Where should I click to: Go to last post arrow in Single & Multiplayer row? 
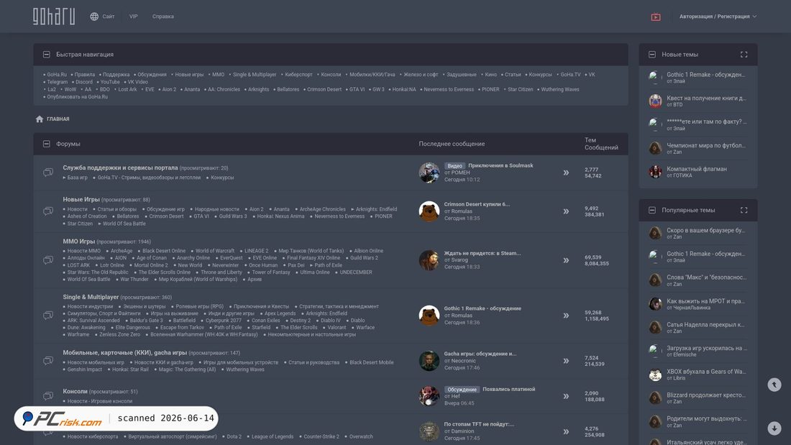(x=566, y=316)
